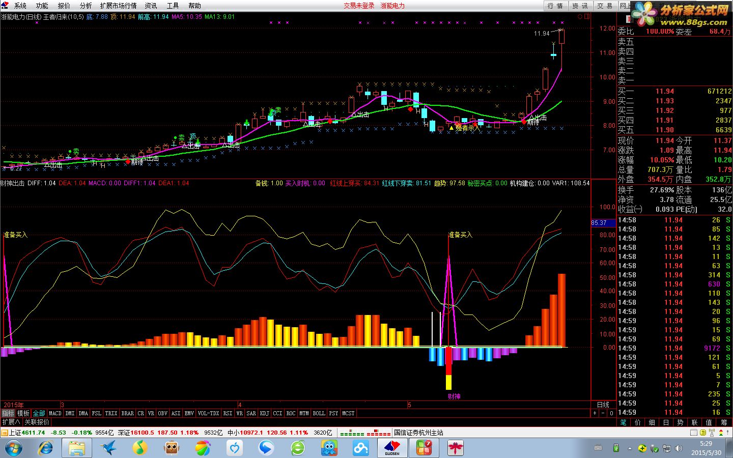Open the file explorer taskbar icon
The width and height of the screenshot is (733, 458).
click(77, 448)
